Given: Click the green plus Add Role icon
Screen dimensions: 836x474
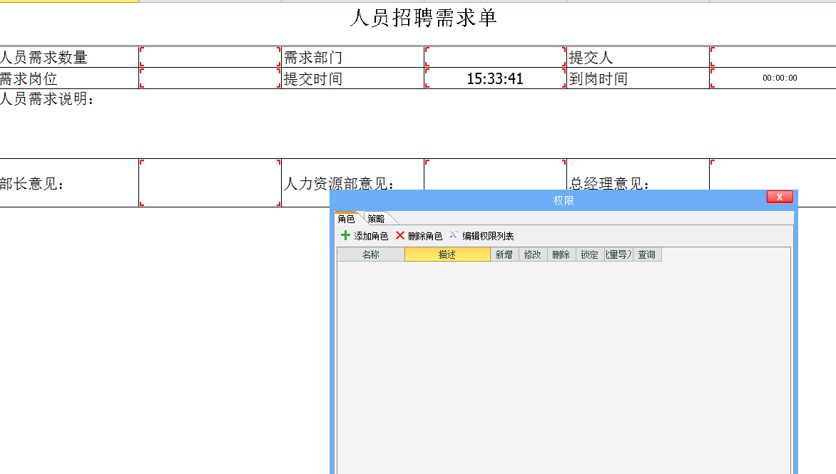Looking at the screenshot, I should [345, 235].
